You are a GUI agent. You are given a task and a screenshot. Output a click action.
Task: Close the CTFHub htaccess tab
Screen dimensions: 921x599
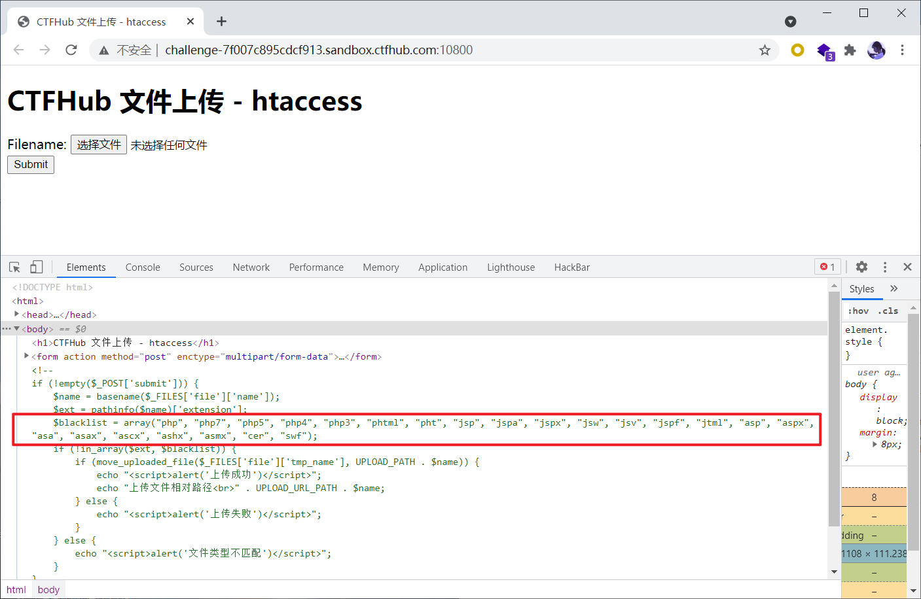click(x=190, y=22)
